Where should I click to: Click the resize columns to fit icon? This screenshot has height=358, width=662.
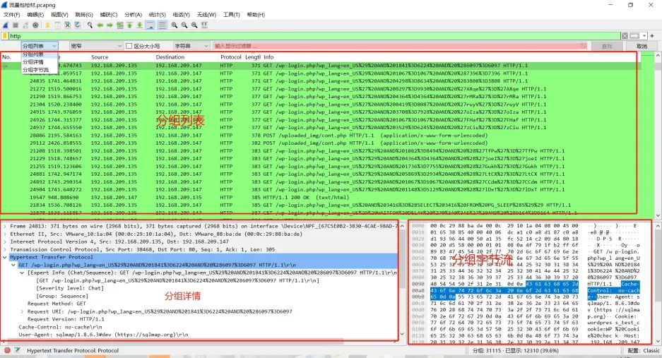click(x=204, y=25)
